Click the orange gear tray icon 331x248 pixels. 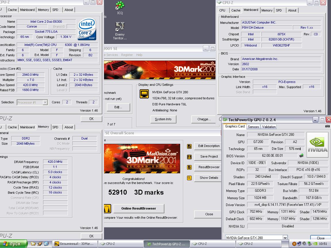pos(294,244)
